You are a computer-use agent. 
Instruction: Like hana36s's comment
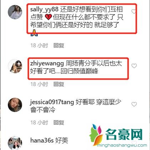[x=134, y=143]
